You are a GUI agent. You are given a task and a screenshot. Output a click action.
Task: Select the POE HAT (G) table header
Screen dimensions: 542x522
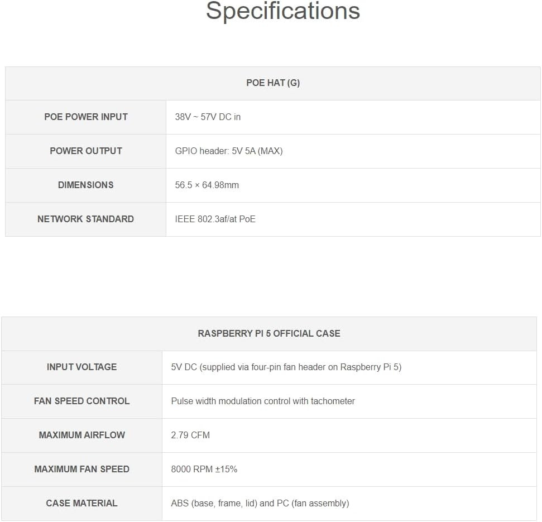point(273,83)
